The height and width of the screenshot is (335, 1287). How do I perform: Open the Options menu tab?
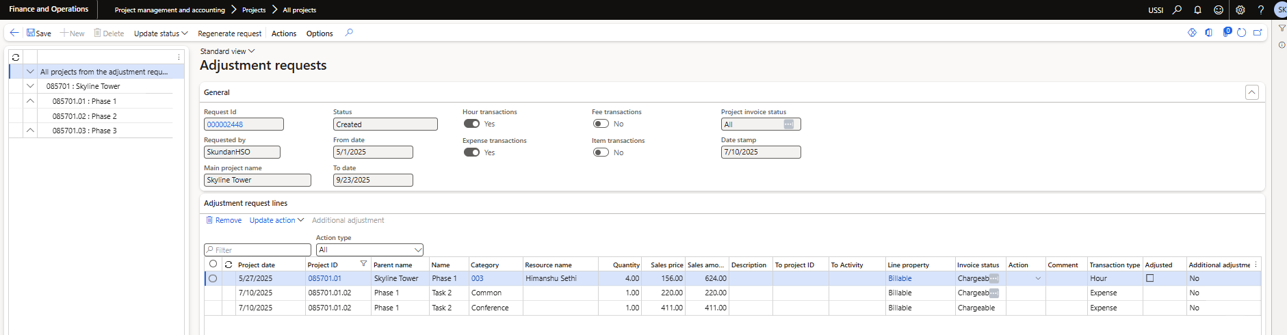pos(320,33)
